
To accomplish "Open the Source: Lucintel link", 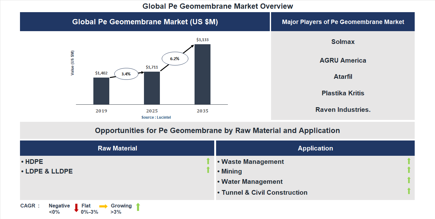I will (x=156, y=117).
